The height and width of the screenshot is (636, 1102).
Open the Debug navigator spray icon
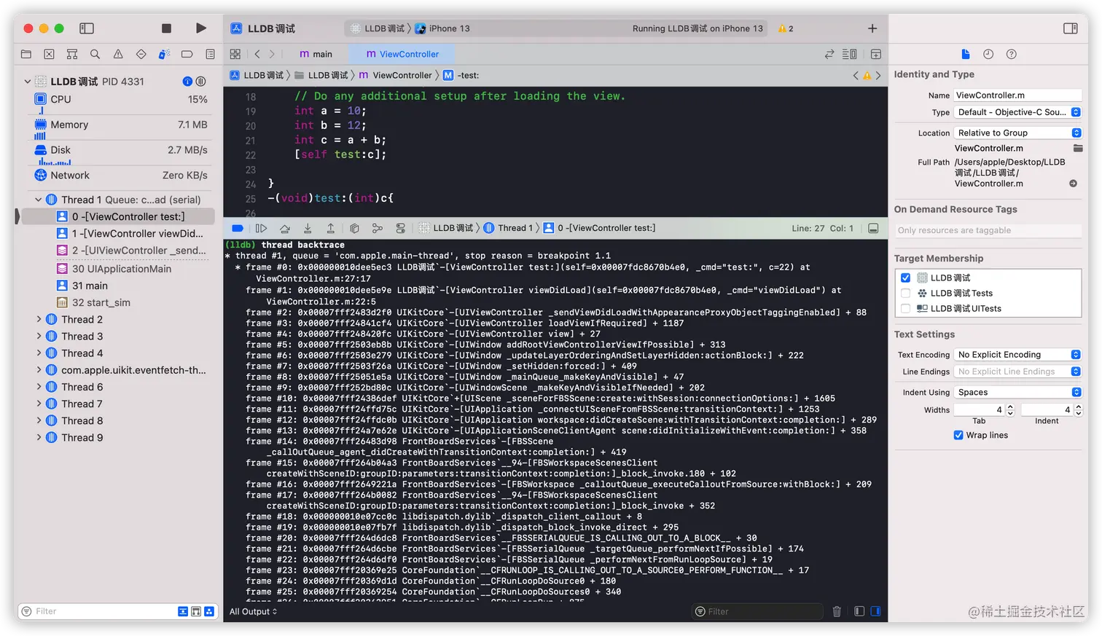pyautogui.click(x=164, y=54)
